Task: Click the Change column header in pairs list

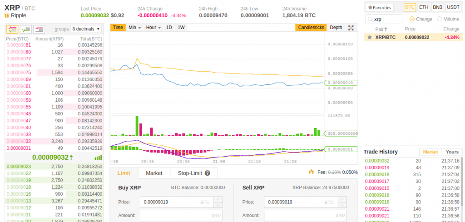Action: click(451, 29)
